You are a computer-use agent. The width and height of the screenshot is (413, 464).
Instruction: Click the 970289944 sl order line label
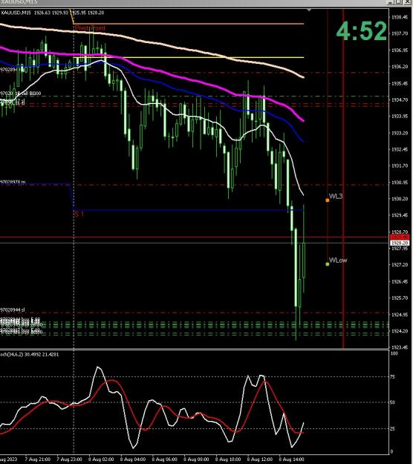coord(13,310)
